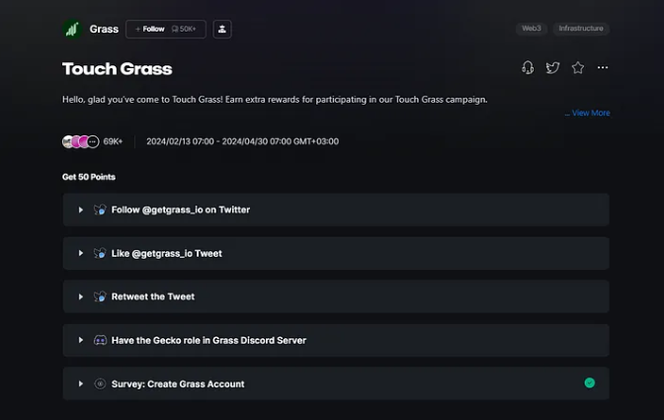
Task: Share campaign via the Twitter bird icon
Action: pos(552,68)
